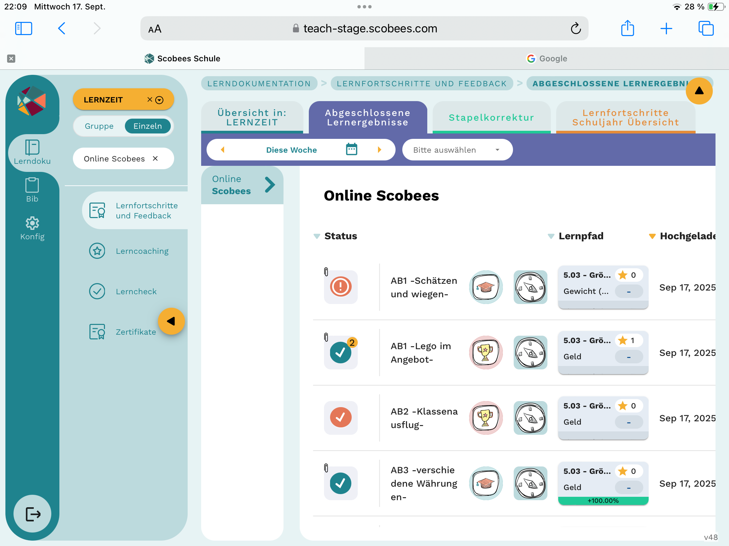729x546 pixels.
Task: Click the orange scroll-to-top arrow button
Action: (699, 91)
